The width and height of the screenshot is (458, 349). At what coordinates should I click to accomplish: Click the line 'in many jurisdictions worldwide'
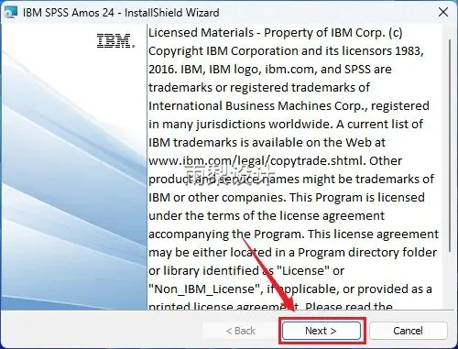coord(286,125)
